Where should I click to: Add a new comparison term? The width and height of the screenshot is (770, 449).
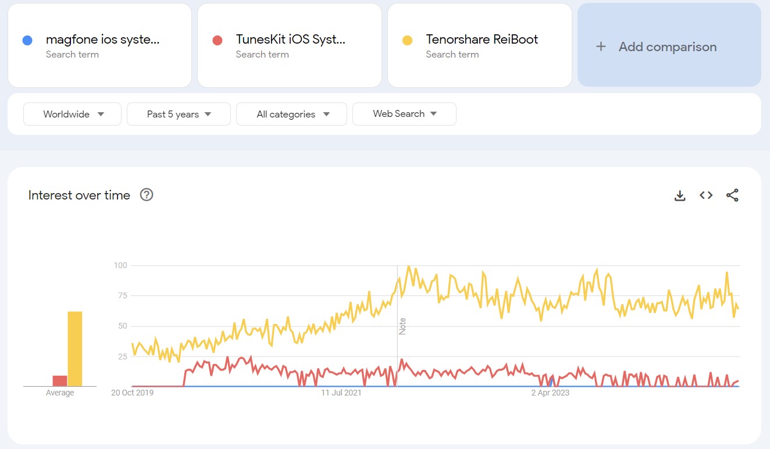669,45
